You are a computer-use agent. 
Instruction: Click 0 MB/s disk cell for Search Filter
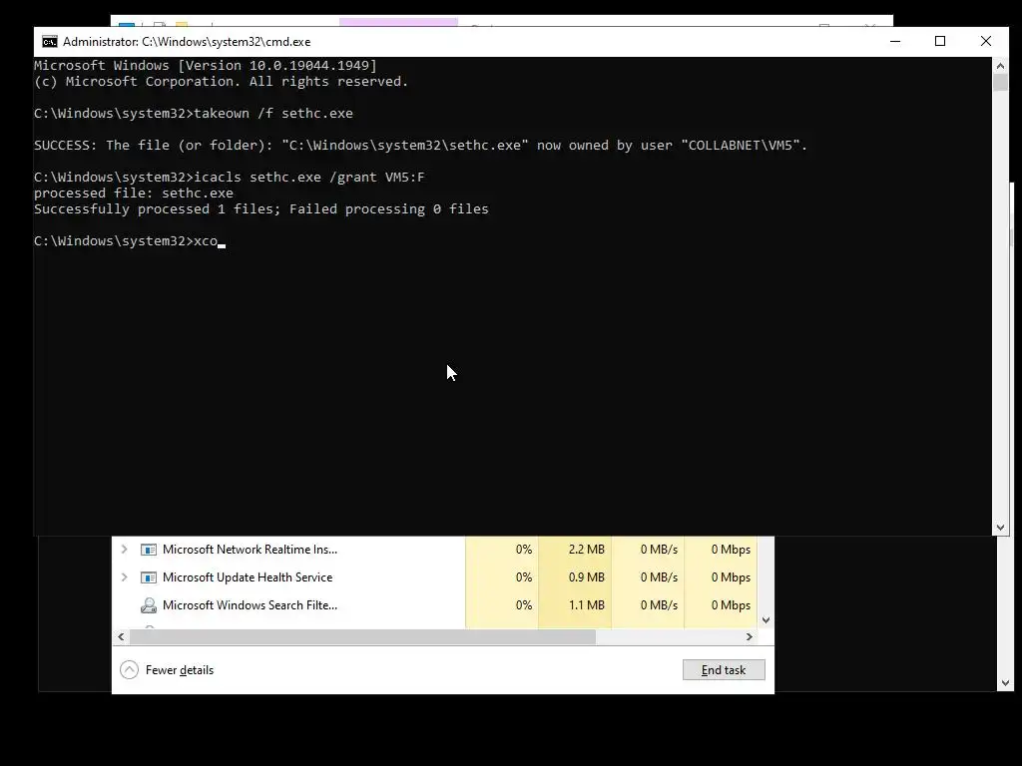648,605
